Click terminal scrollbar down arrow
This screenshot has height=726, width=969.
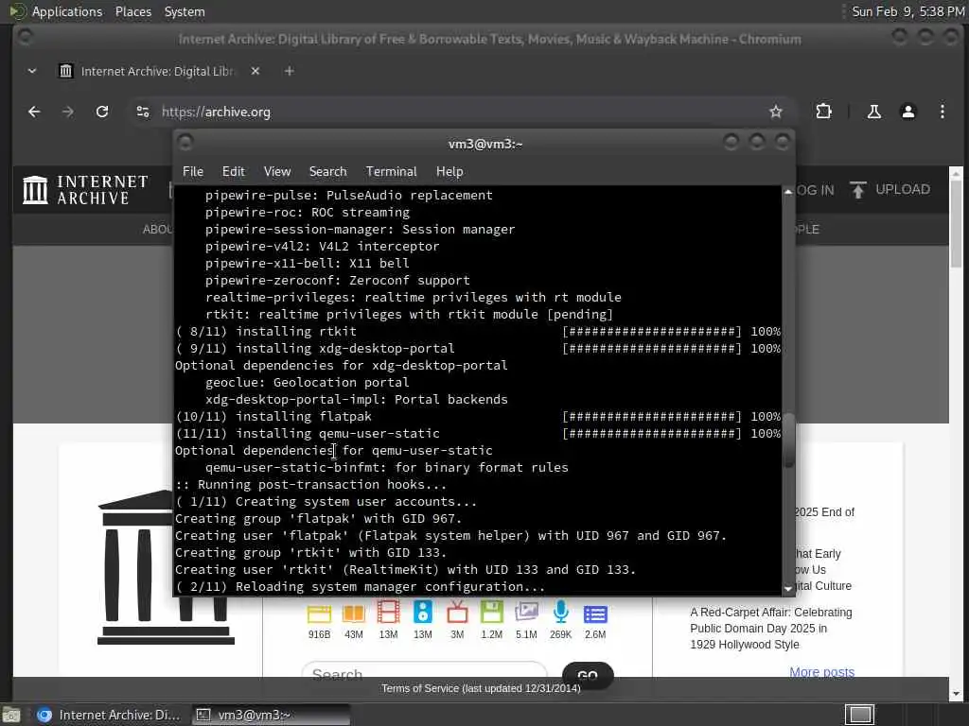788,589
